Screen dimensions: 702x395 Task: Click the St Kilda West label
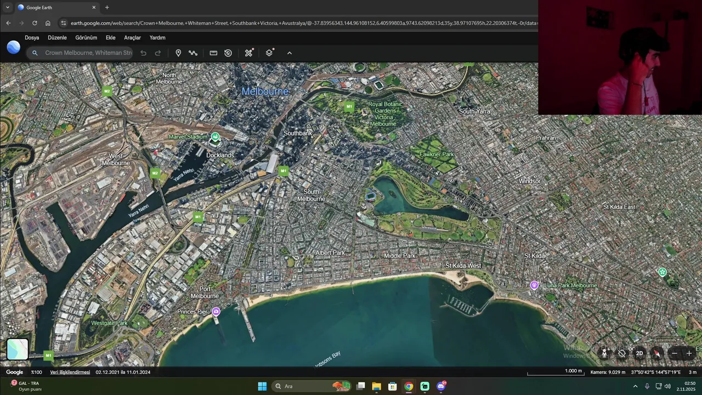click(463, 266)
